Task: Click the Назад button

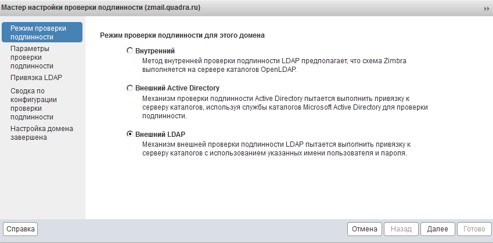Action: (401, 229)
